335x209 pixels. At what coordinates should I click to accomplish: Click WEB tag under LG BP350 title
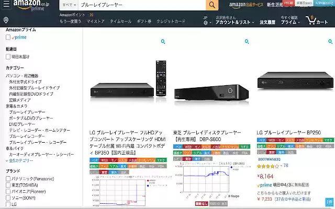tap(104, 160)
